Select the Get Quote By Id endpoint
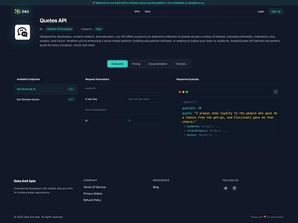Screen dimensions: 298x223 click(x=46, y=89)
